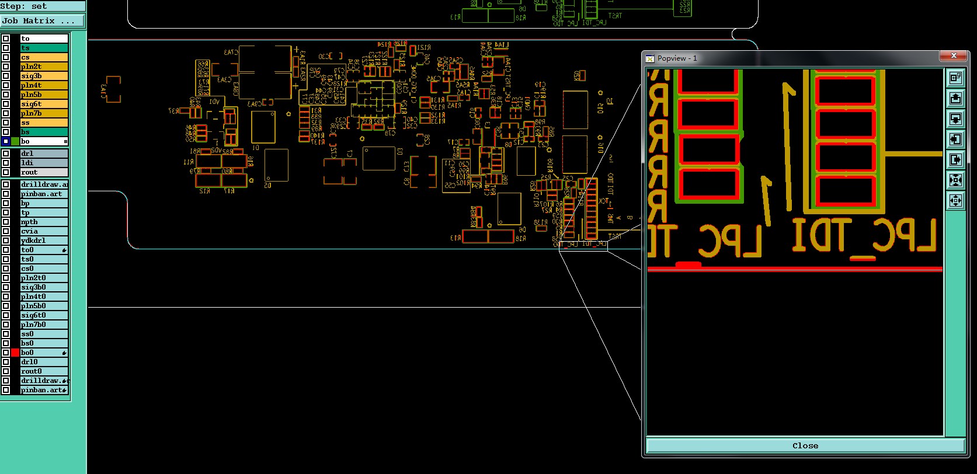Select the sig3b0 layer row
Screen dimensions: 977x474
point(44,287)
